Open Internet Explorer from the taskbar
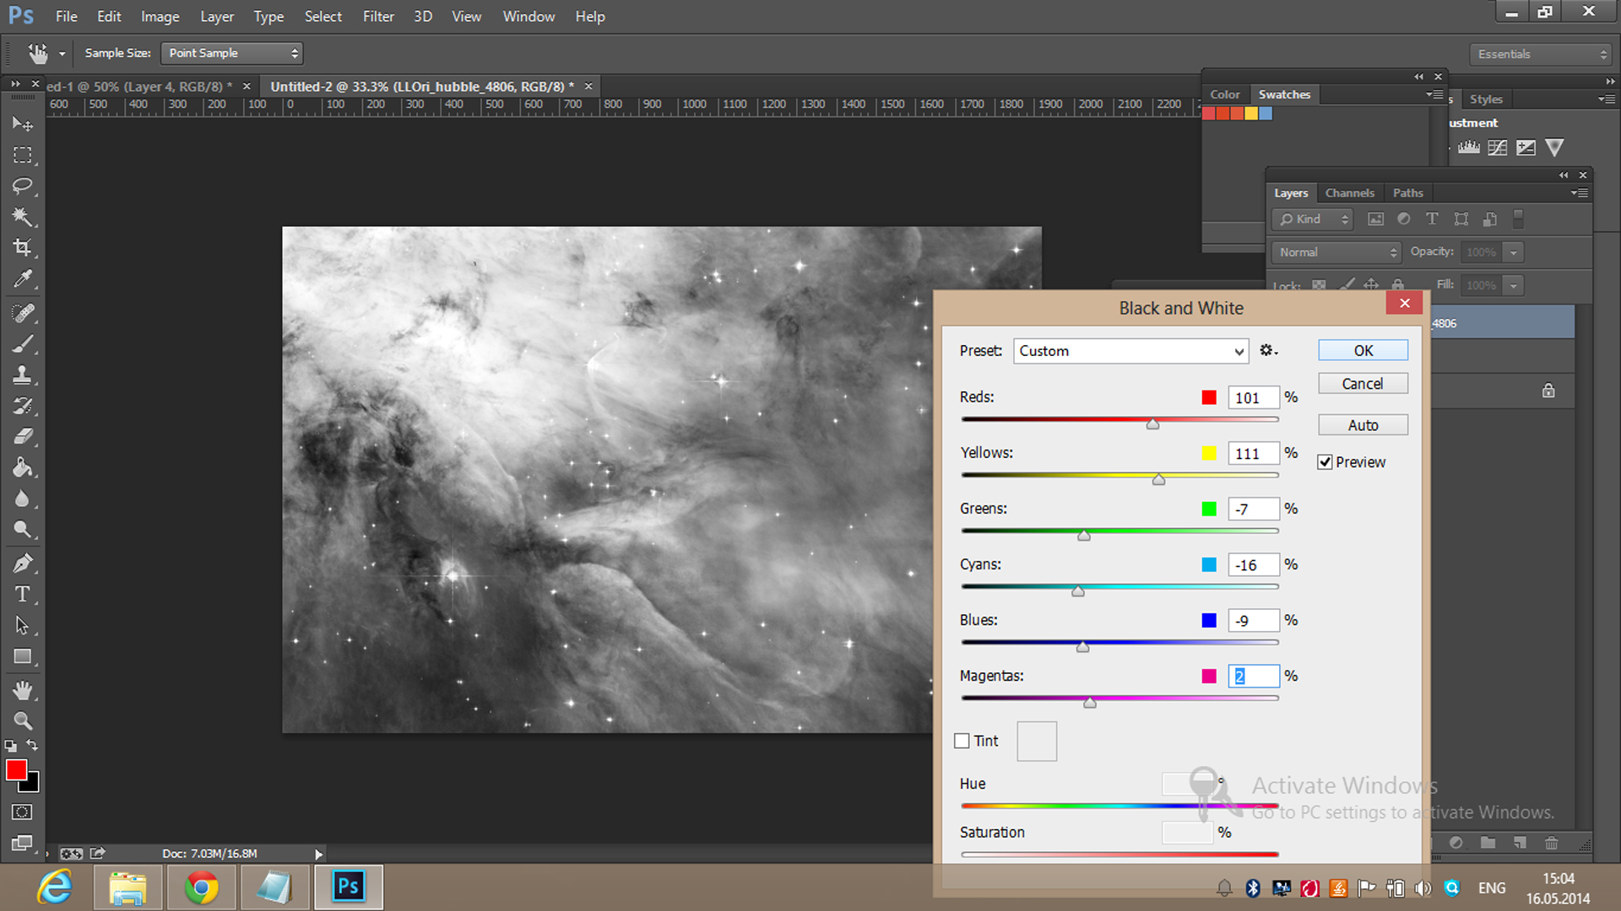 [x=55, y=887]
